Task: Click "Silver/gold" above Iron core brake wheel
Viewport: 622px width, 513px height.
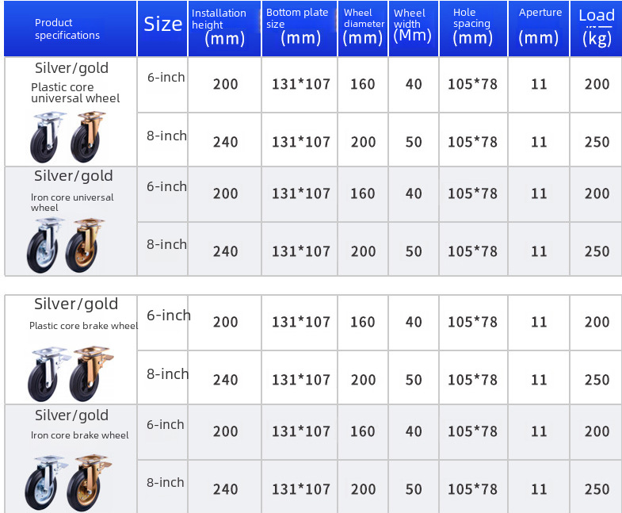Action: 71,415
